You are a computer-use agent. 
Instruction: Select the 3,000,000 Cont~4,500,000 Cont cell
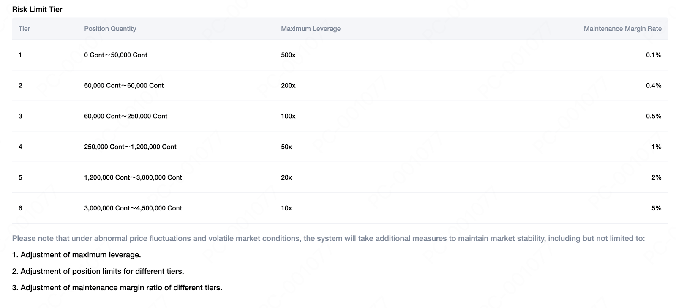point(133,208)
